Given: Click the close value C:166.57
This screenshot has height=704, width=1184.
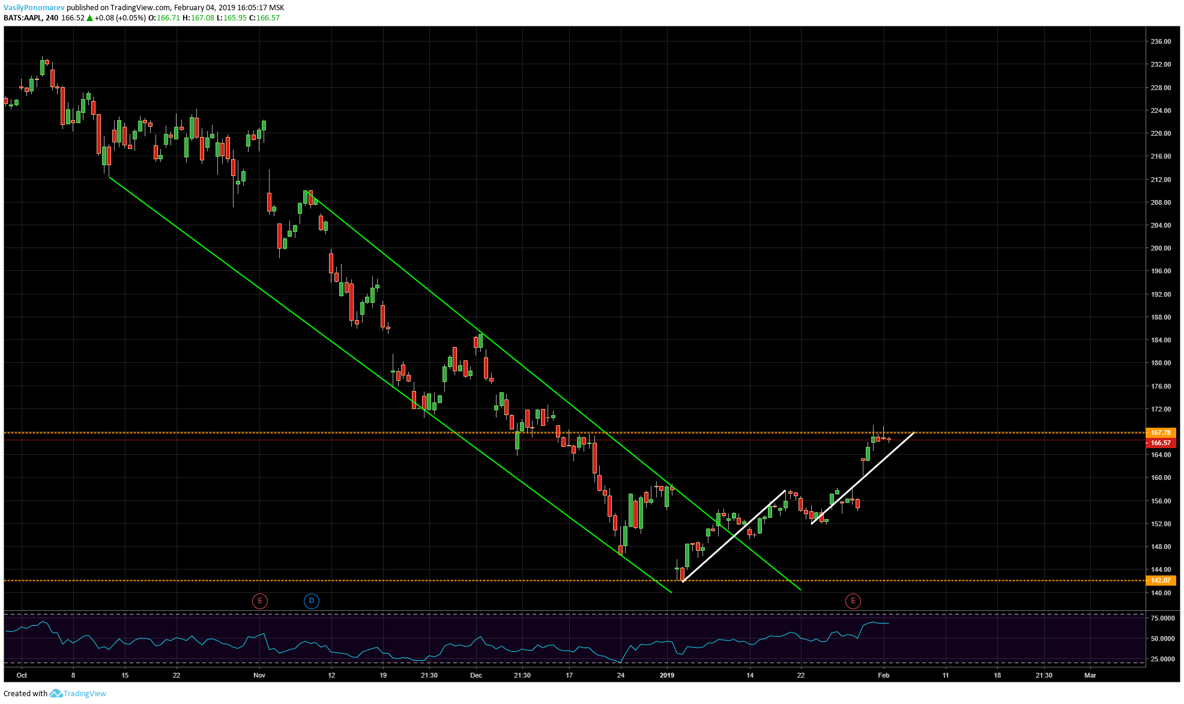Looking at the screenshot, I should (x=265, y=18).
